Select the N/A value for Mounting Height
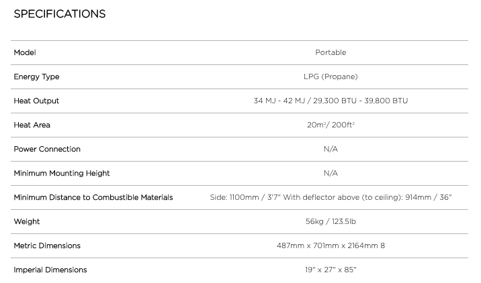The image size is (481, 283). tap(331, 173)
